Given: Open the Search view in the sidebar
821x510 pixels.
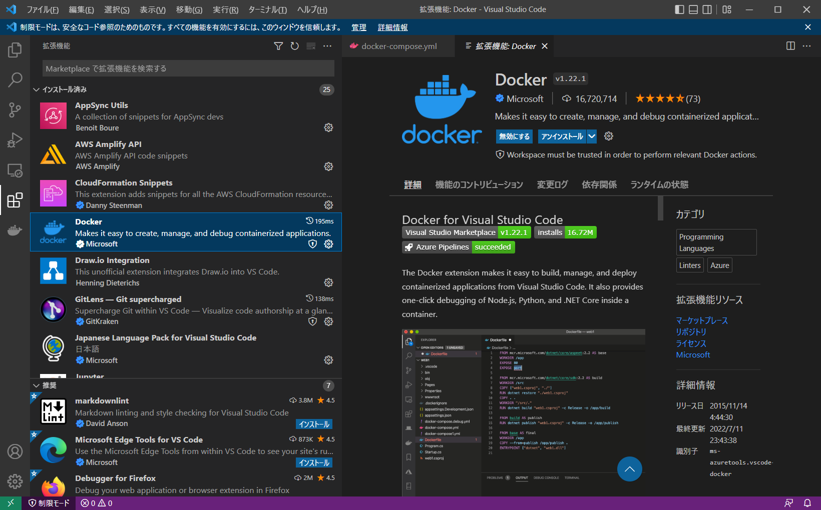Looking at the screenshot, I should coord(15,79).
